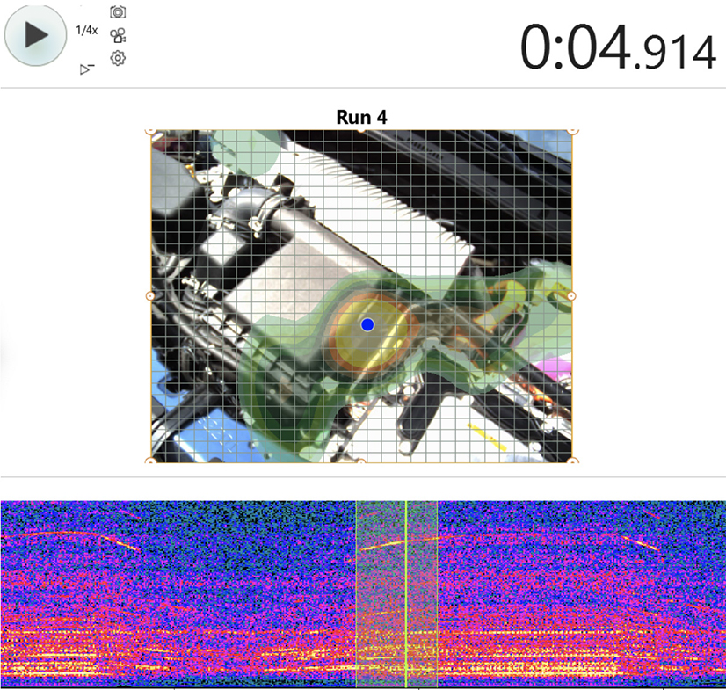This screenshot has height=690, width=726.
Task: Click the green playhead line in the spectrogram
Action: pos(408,589)
